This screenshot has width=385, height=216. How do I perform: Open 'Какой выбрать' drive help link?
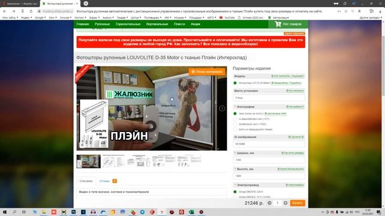coord(295,185)
